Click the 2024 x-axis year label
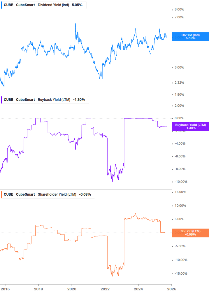209x293 pixels. tap(138, 289)
